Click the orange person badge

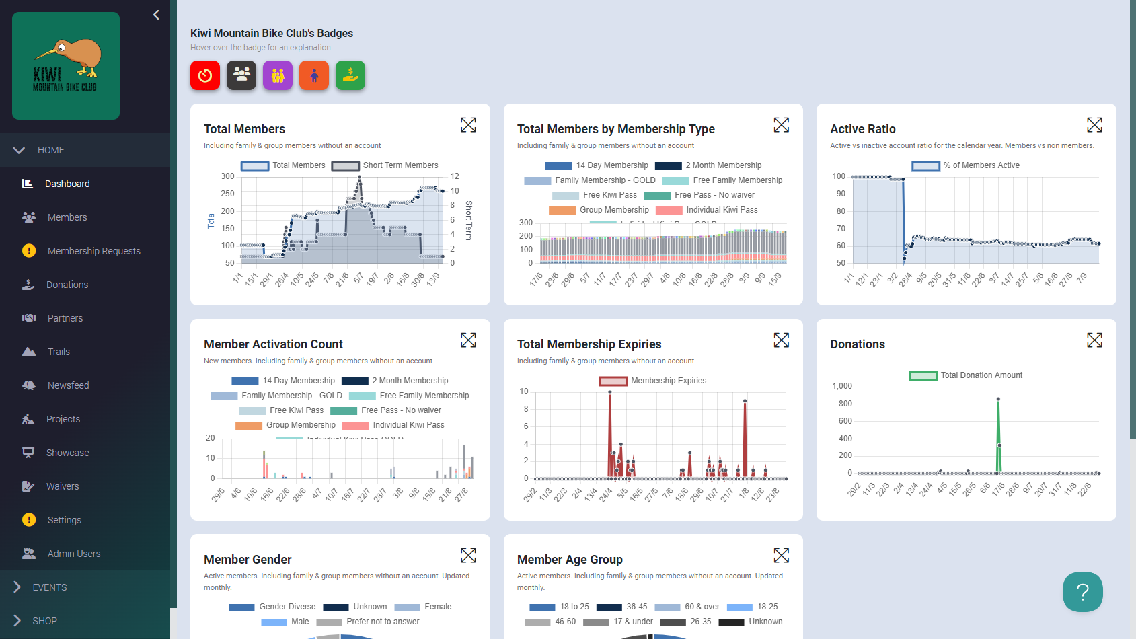click(x=314, y=75)
